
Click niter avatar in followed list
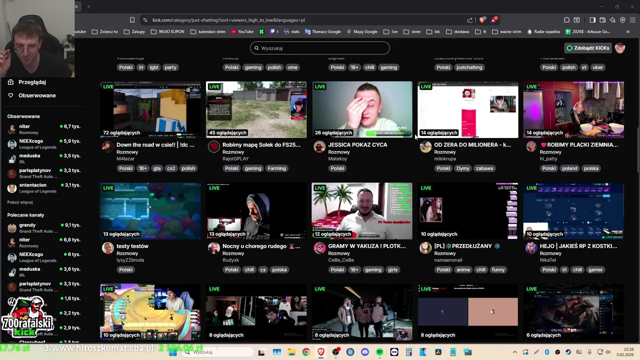click(x=11, y=129)
